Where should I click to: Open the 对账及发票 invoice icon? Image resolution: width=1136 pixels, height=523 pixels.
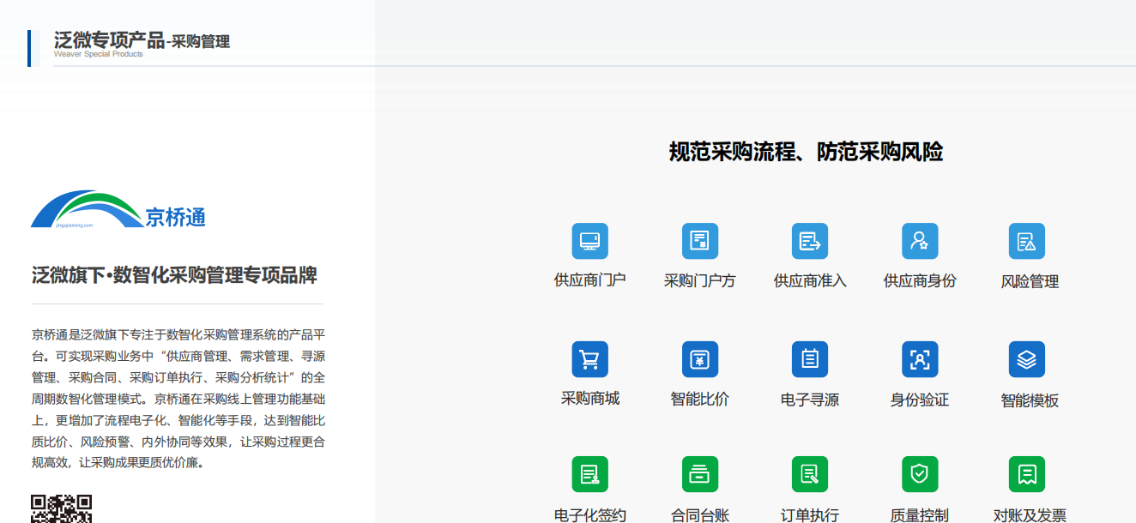(1027, 473)
